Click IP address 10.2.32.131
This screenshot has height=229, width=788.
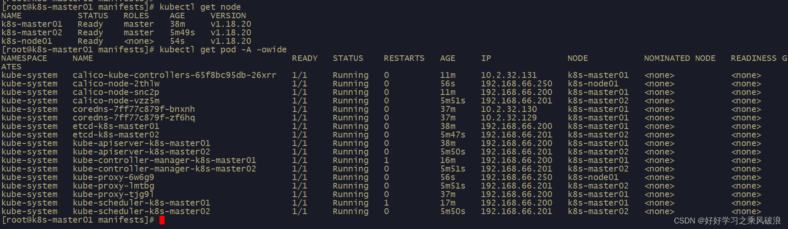coord(509,75)
